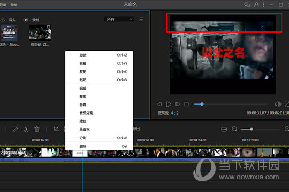Click the timeline zoom slider handle
Screen dimensions: 289x192
252,129
